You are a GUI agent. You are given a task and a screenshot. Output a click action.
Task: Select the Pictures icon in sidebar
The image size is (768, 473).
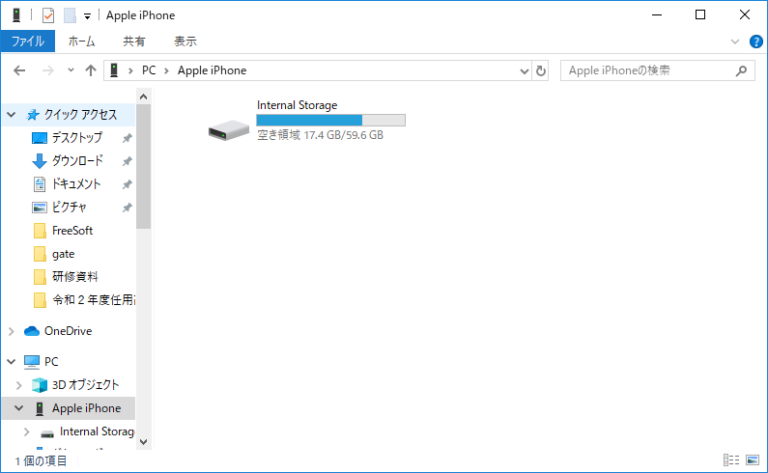[40, 208]
